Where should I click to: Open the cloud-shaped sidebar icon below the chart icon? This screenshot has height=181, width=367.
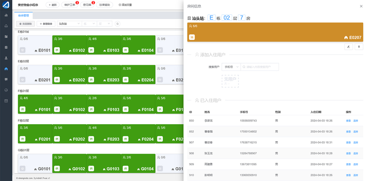(x=6, y=26)
